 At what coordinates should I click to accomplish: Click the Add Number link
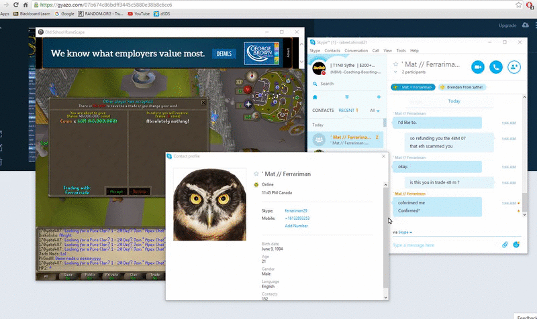point(296,226)
